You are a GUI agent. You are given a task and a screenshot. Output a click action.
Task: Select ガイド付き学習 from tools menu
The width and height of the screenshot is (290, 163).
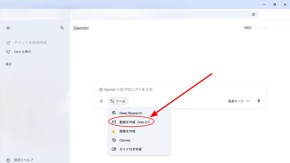130,149
